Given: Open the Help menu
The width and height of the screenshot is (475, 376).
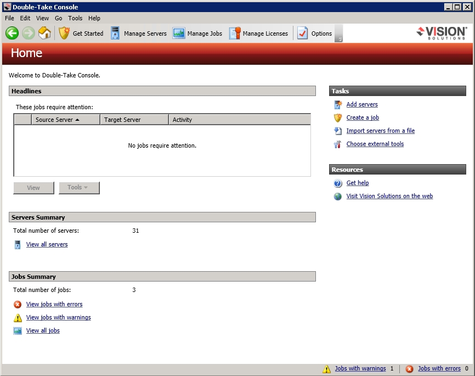Looking at the screenshot, I should click(x=94, y=18).
